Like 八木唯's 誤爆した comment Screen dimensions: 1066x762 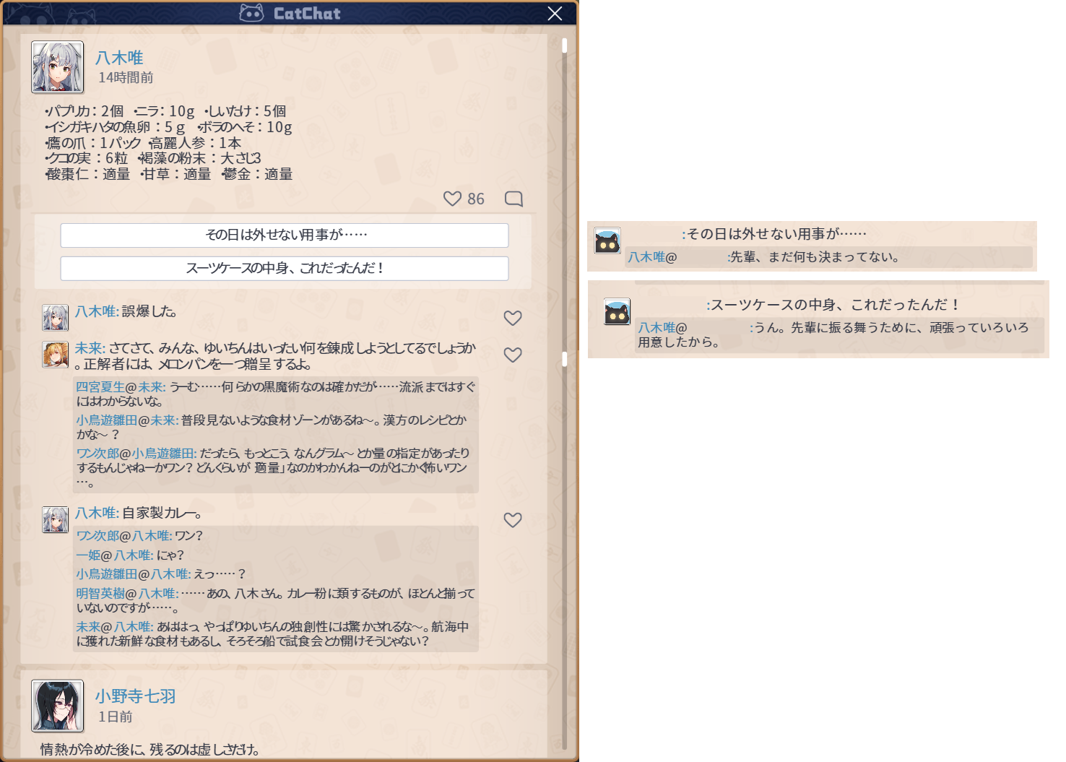513,319
